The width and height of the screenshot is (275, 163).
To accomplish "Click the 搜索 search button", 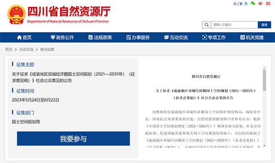I will 264,25.
